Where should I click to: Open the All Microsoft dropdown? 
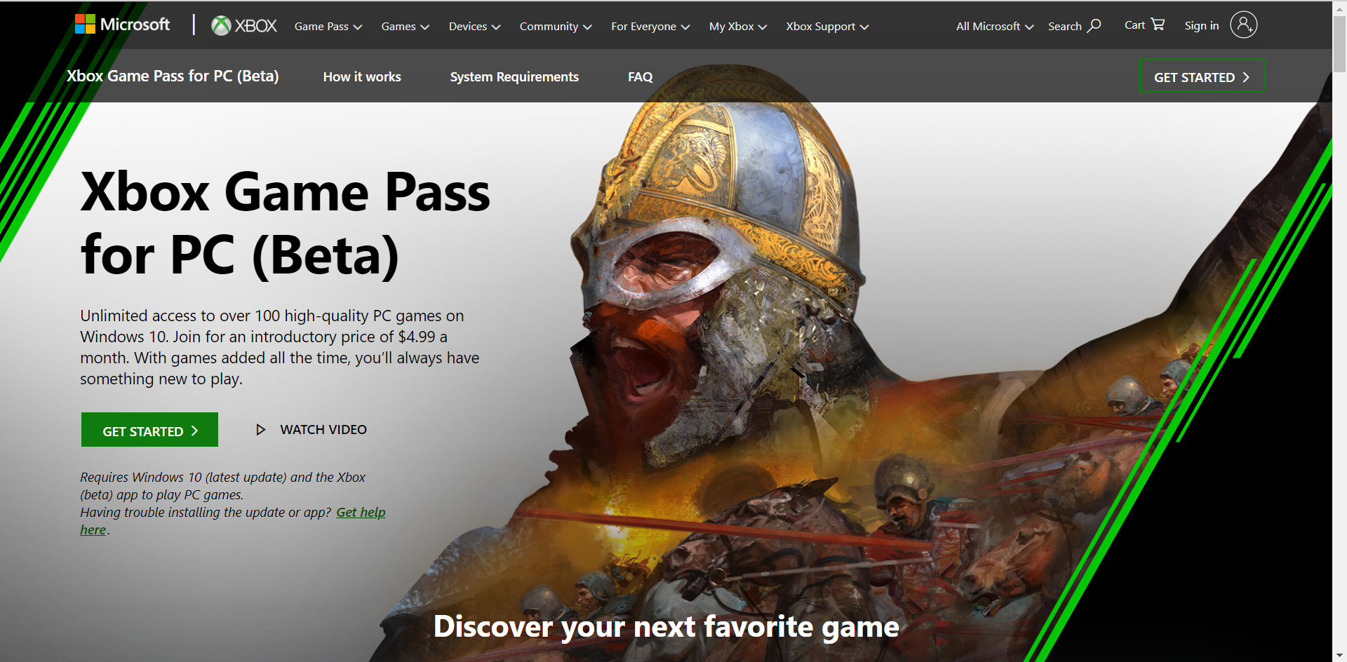[x=995, y=27]
